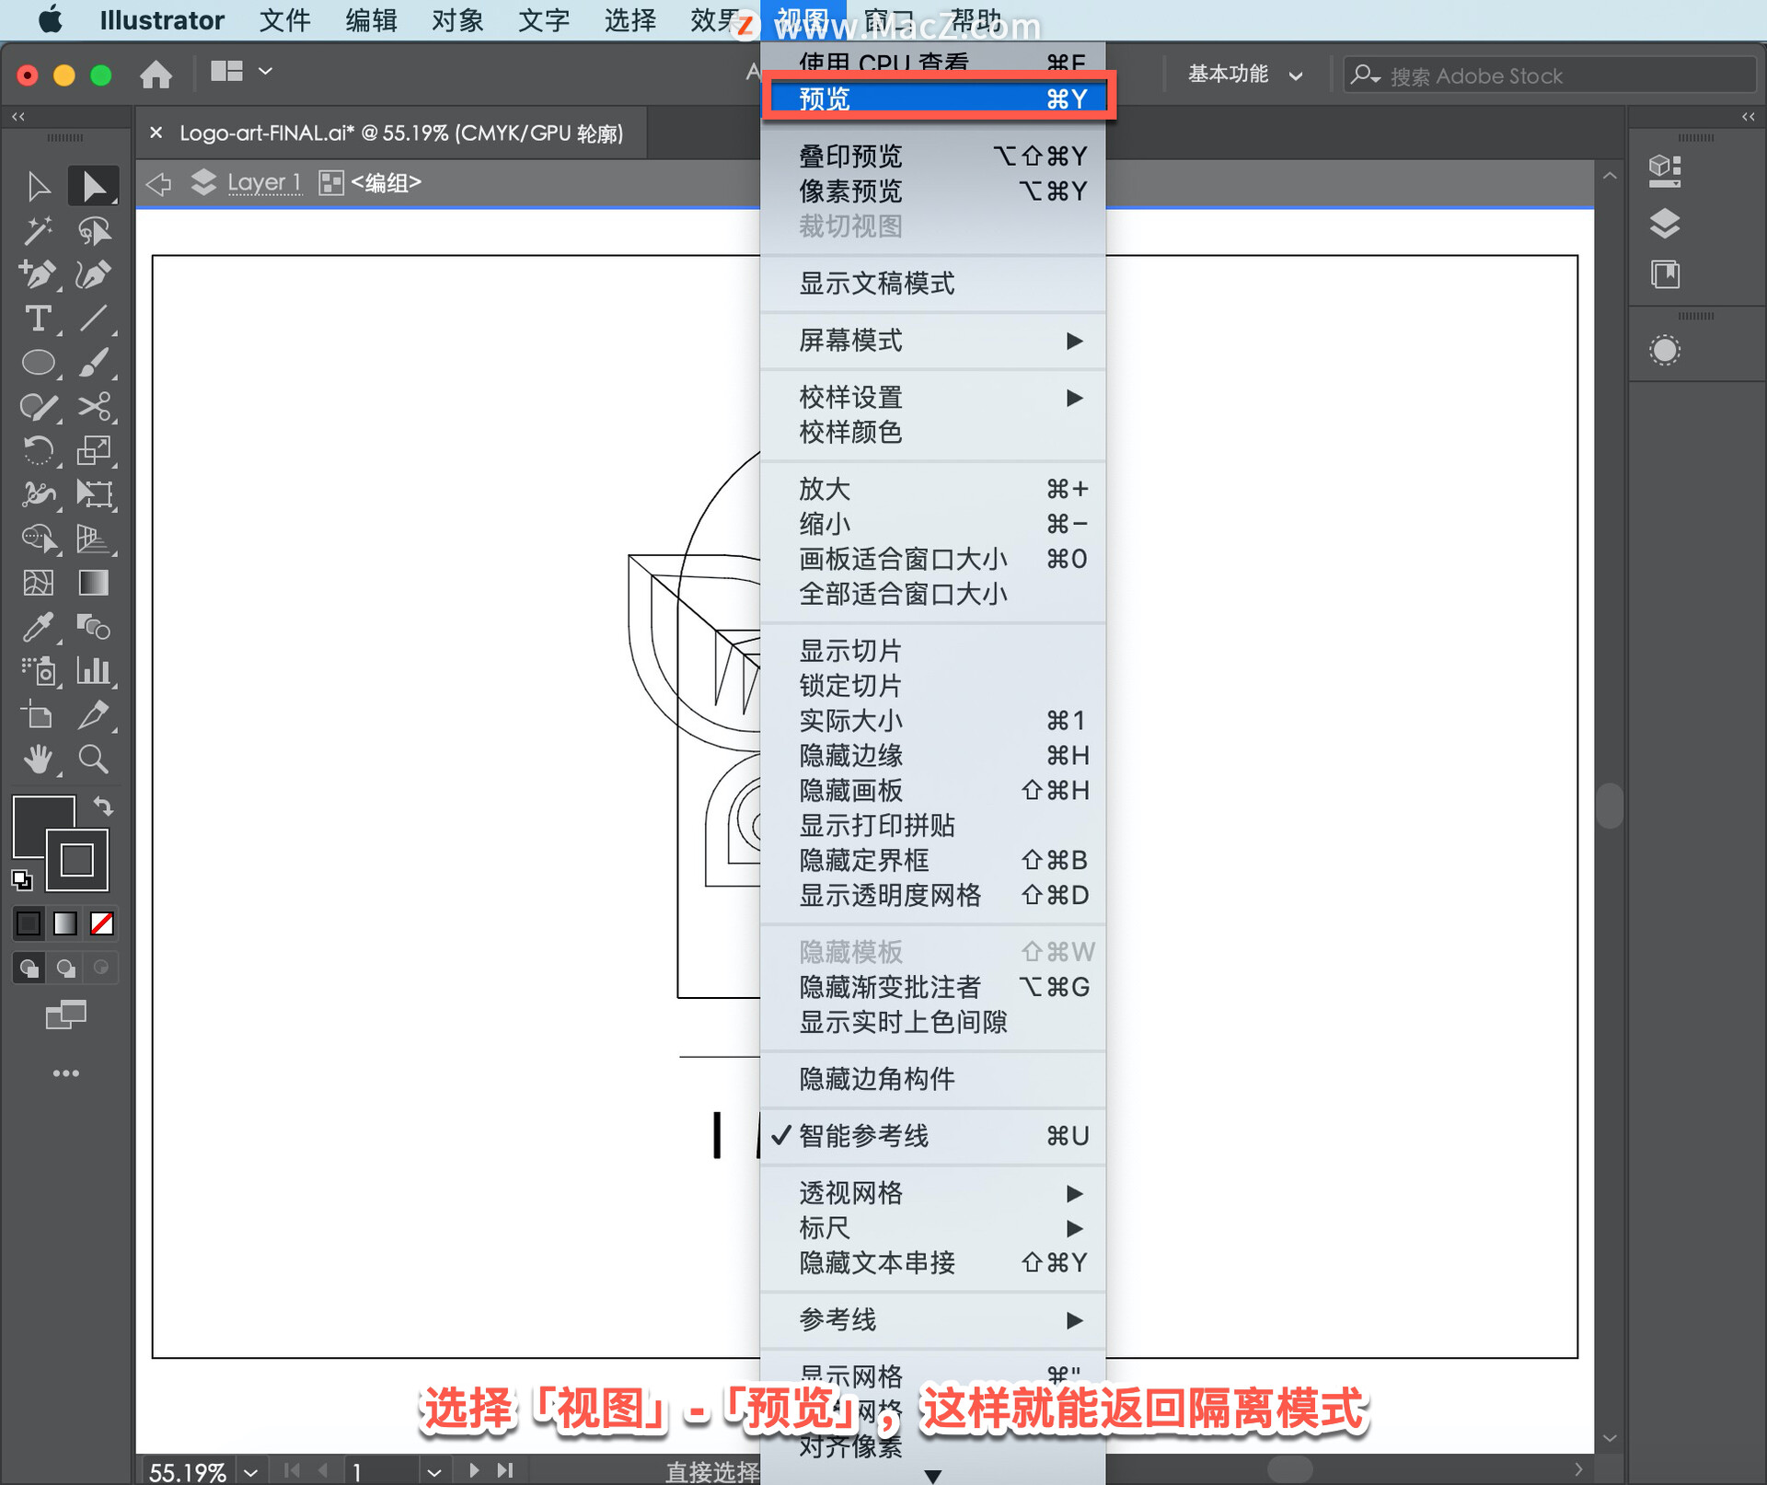Select the Scissors tool
Viewport: 1767px width, 1485px height.
pyautogui.click(x=93, y=407)
